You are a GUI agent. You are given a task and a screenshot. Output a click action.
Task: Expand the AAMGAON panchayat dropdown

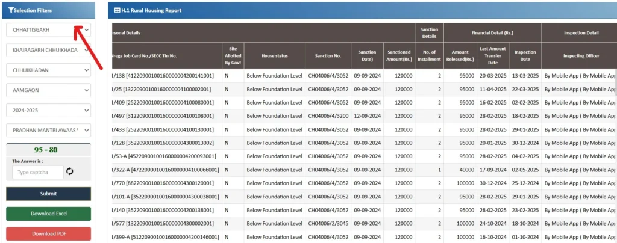[x=48, y=90]
